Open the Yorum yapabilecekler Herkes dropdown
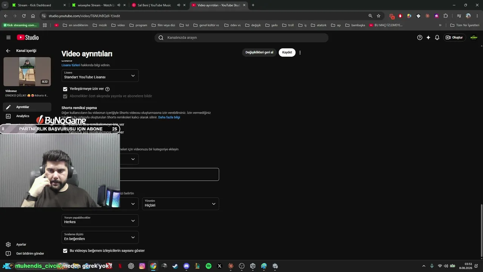 (100, 220)
